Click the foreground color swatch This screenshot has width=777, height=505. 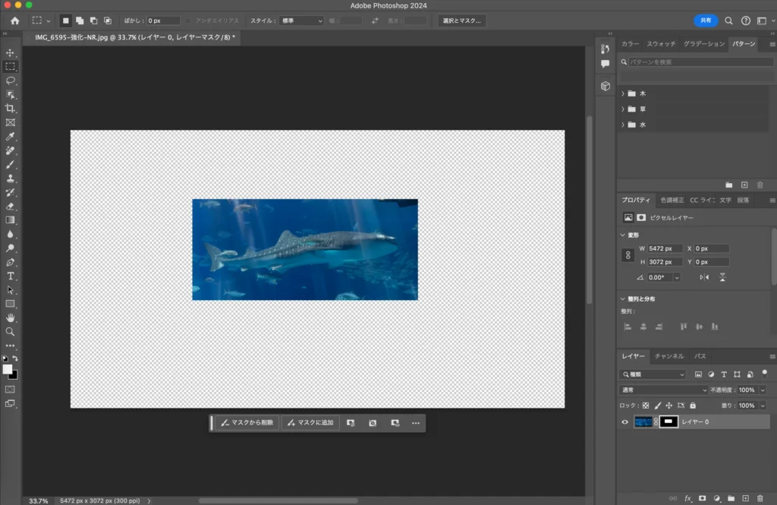[8, 369]
